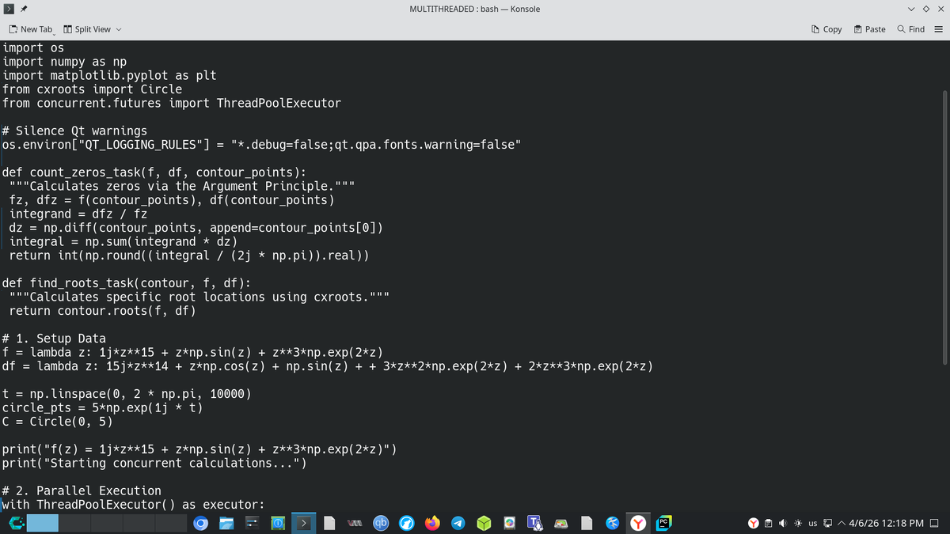This screenshot has width=950, height=534.
Task: Switch to the Yandex Browser taskbar entry
Action: click(x=637, y=523)
